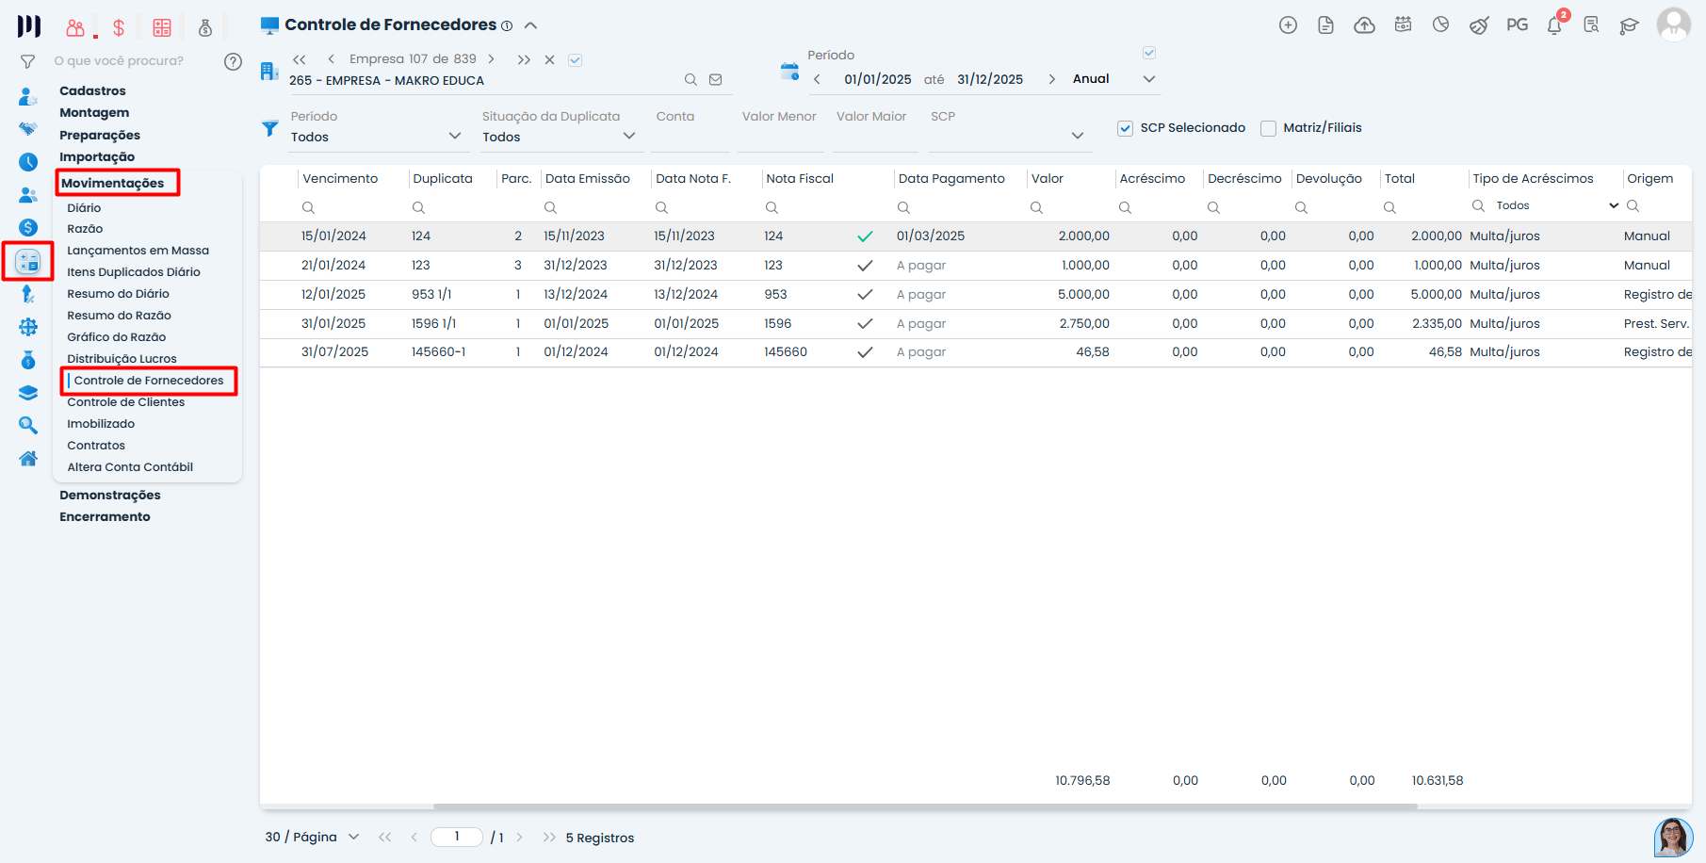Image resolution: width=1706 pixels, height=863 pixels.
Task: Click the PG icon in top toolbar
Action: tap(1517, 25)
